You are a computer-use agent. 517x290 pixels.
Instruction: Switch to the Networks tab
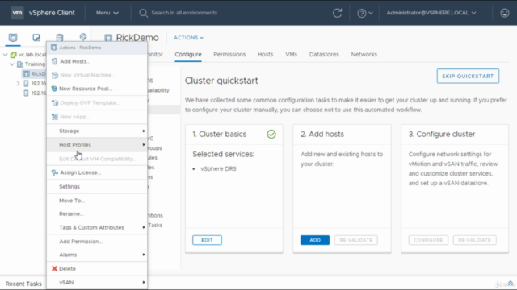point(364,55)
